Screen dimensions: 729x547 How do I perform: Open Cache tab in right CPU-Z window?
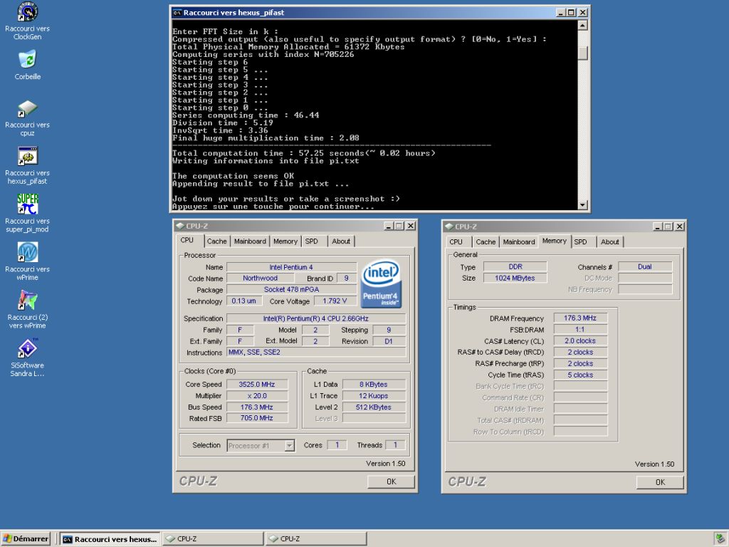[x=486, y=242]
